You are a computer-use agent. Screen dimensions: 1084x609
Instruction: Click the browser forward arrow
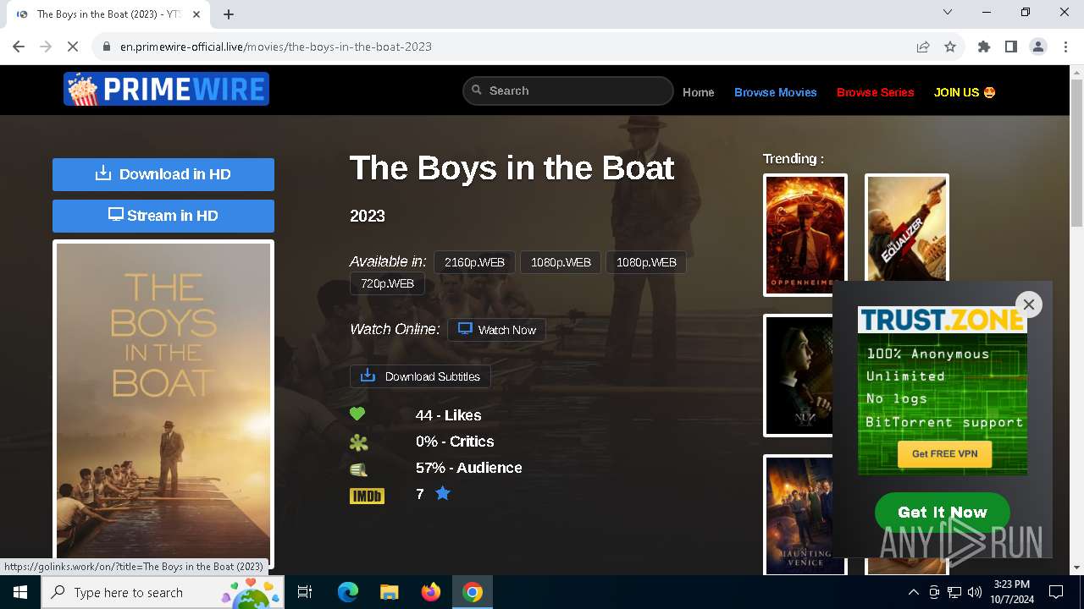(x=46, y=47)
